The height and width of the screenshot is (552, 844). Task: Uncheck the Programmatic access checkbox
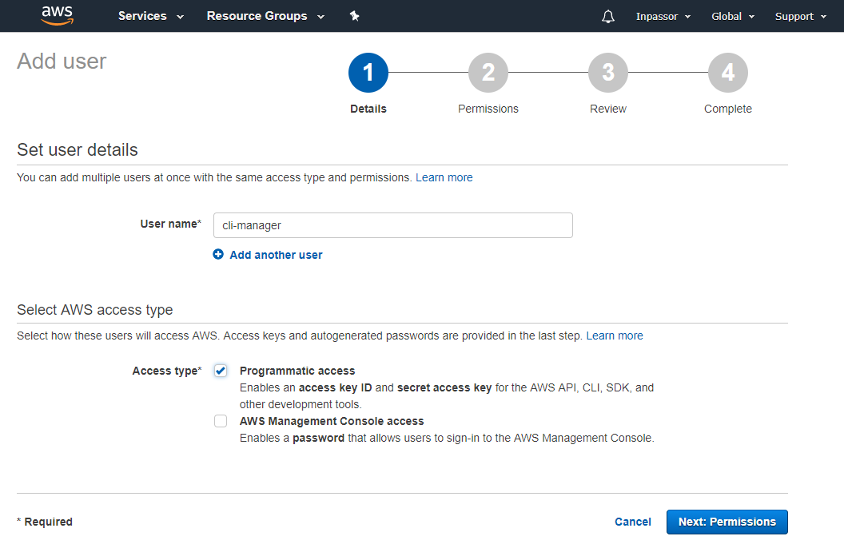[x=221, y=371]
